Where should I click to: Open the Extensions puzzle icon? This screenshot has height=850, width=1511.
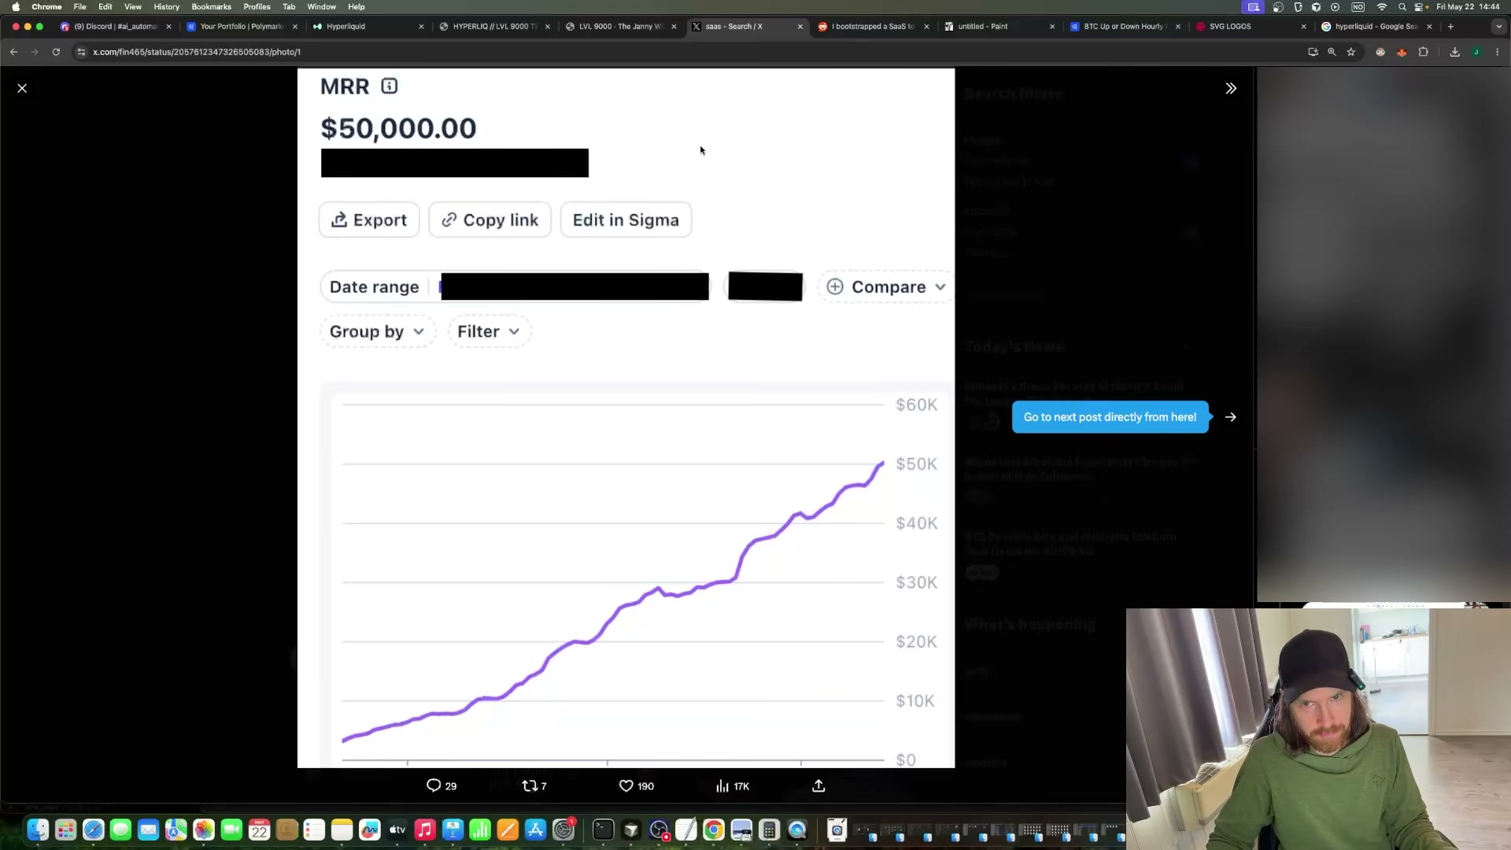coord(1423,52)
